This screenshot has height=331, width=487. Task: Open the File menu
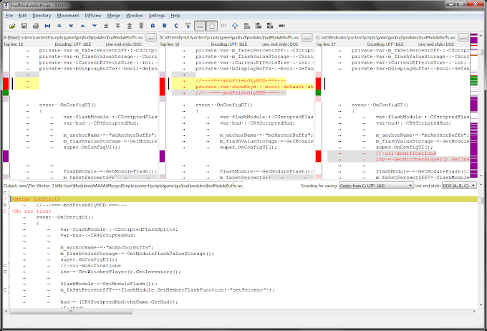tap(9, 16)
